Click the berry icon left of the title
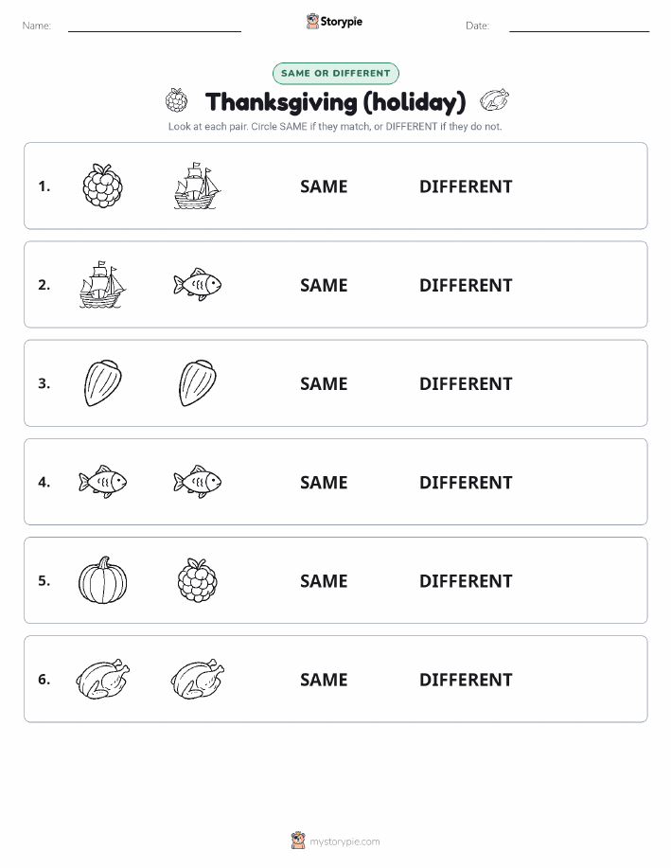 177,100
